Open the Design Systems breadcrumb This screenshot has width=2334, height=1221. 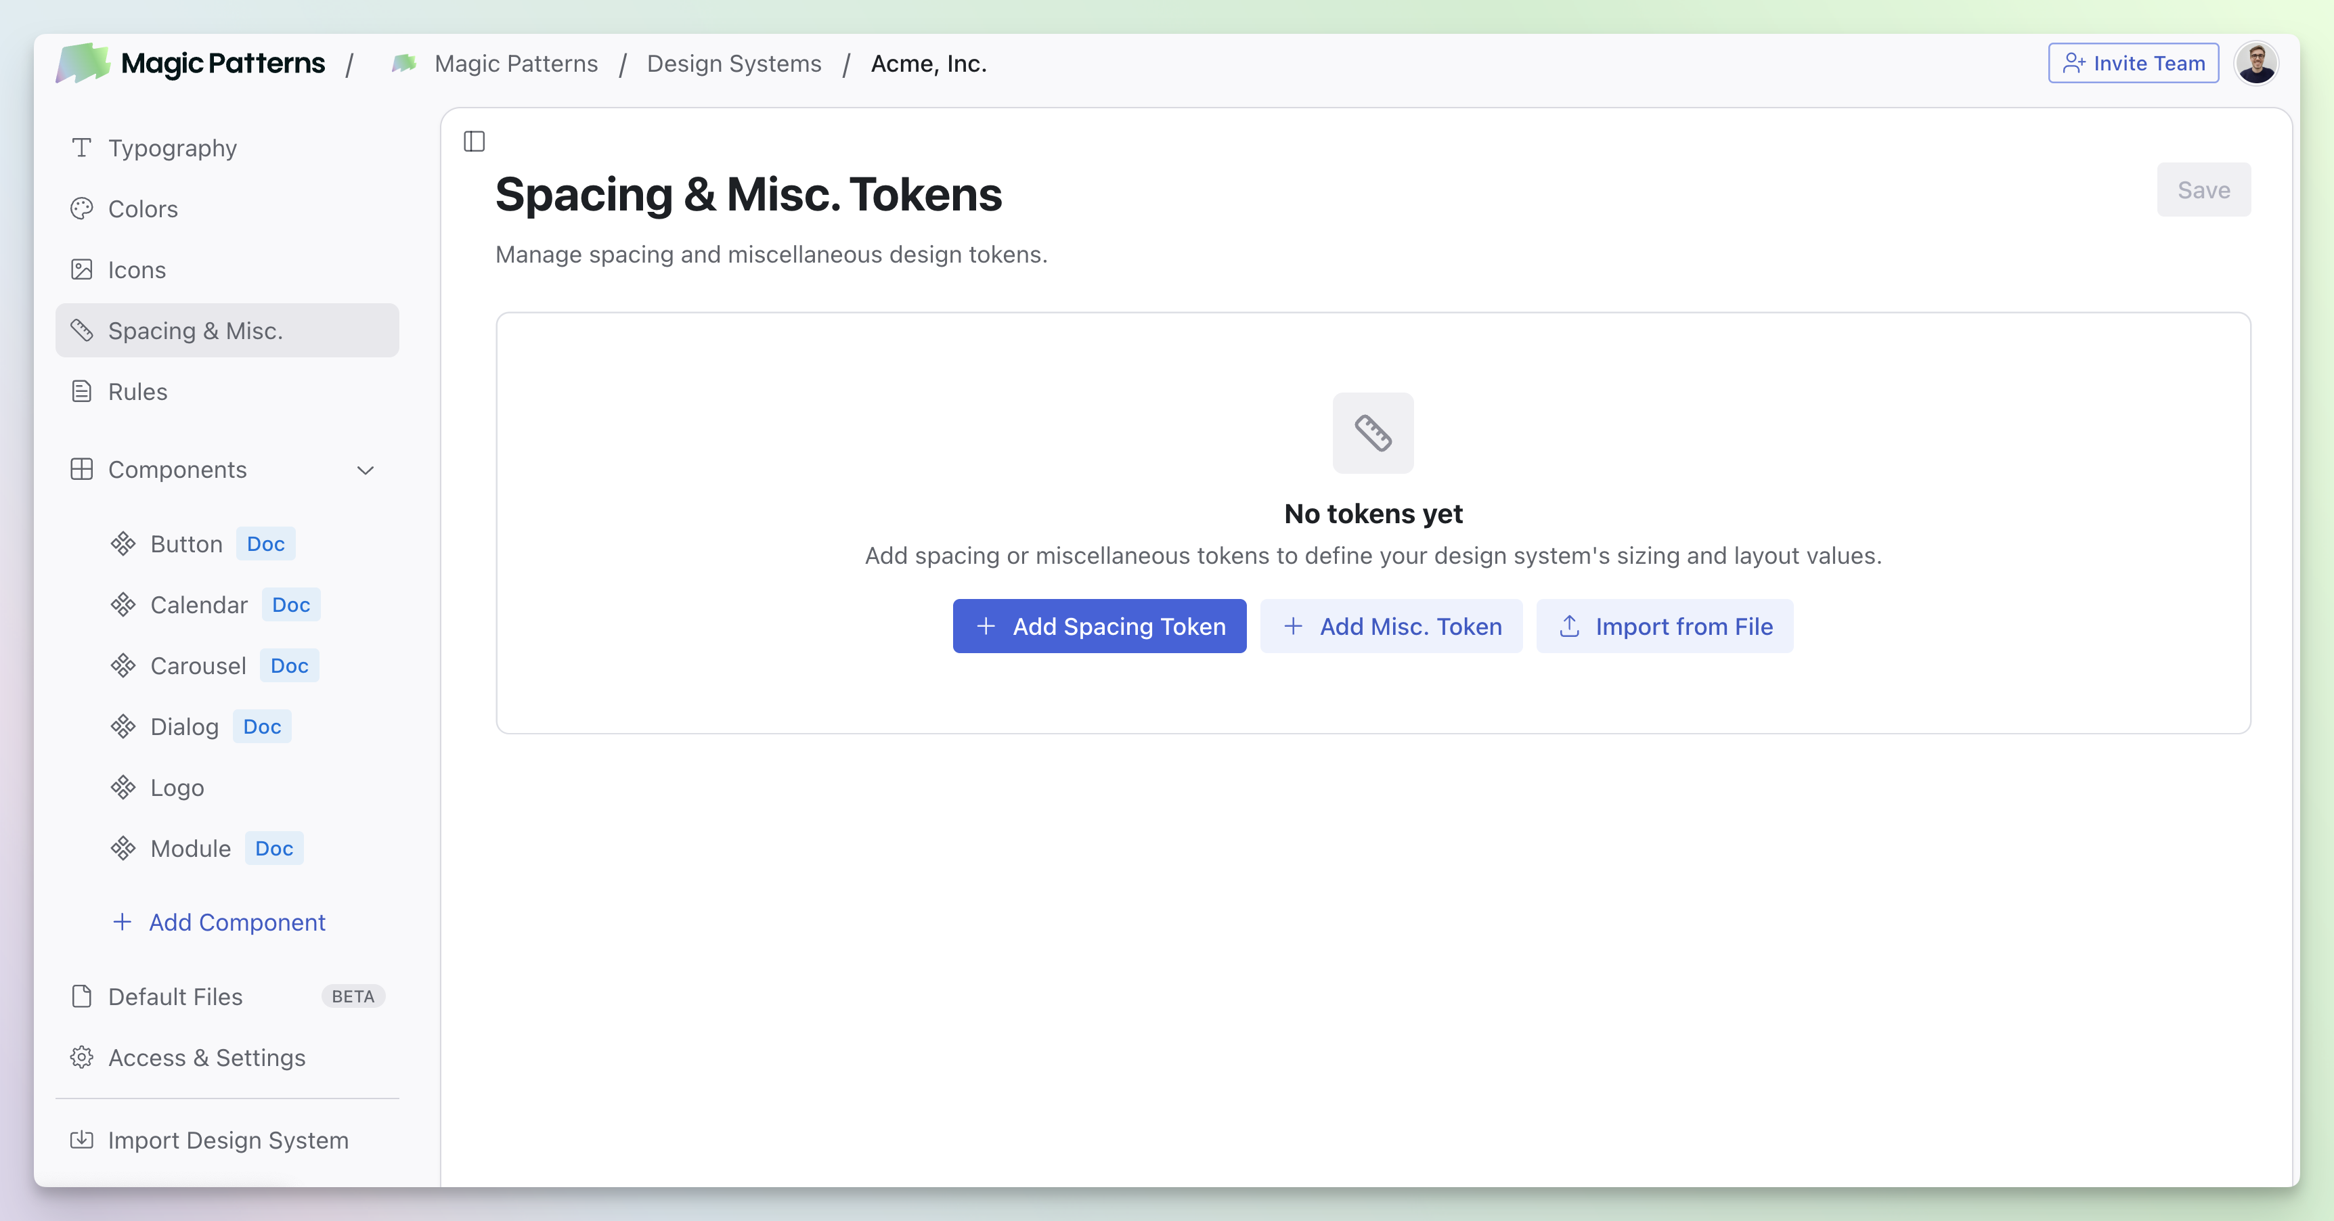pyautogui.click(x=734, y=64)
